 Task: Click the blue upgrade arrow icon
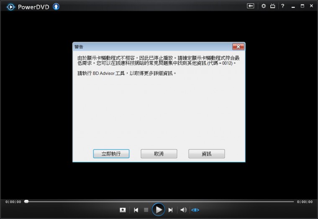[x=56, y=7]
